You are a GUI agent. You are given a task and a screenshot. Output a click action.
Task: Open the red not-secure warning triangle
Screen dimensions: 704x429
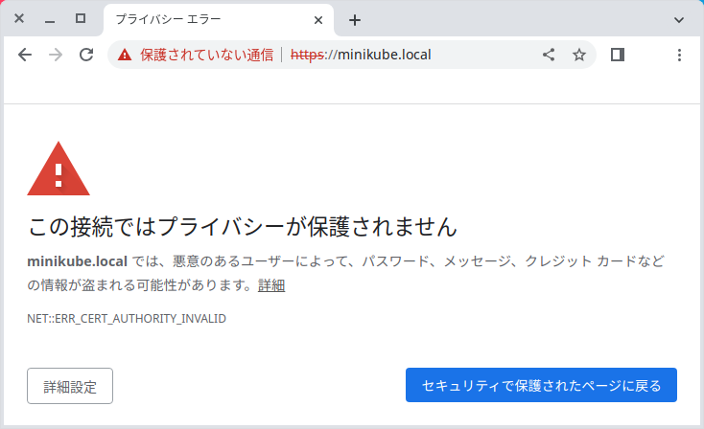(x=125, y=55)
